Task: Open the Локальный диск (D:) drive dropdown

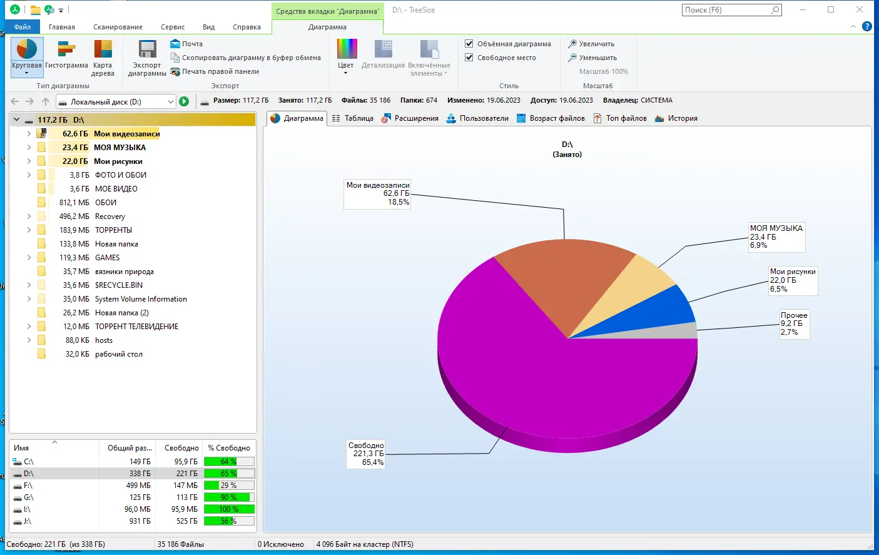Action: point(170,101)
